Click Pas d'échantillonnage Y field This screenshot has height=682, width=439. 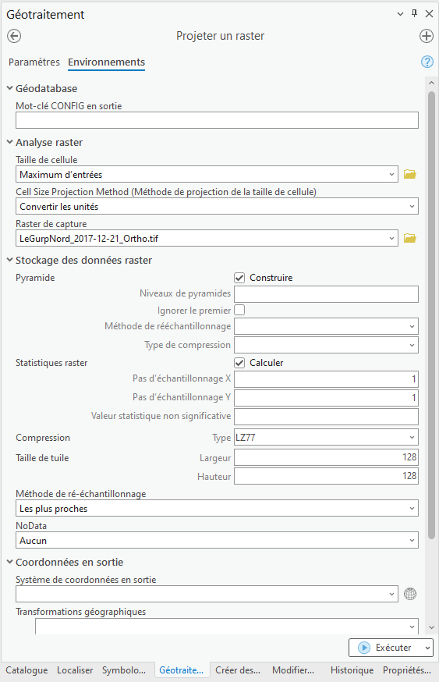326,397
